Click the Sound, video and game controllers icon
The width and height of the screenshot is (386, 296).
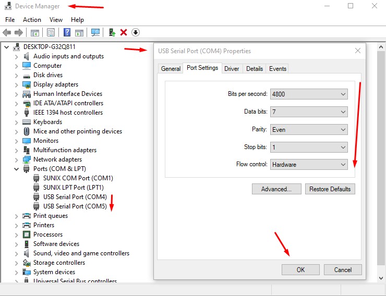pyautogui.click(x=26, y=253)
